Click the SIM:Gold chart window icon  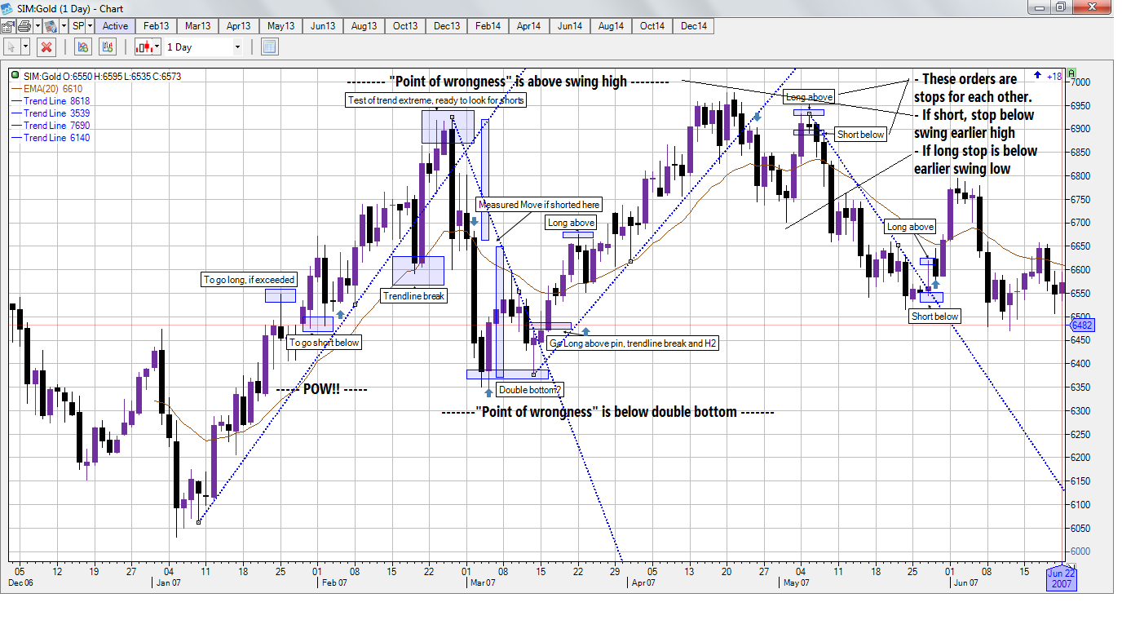[7, 7]
